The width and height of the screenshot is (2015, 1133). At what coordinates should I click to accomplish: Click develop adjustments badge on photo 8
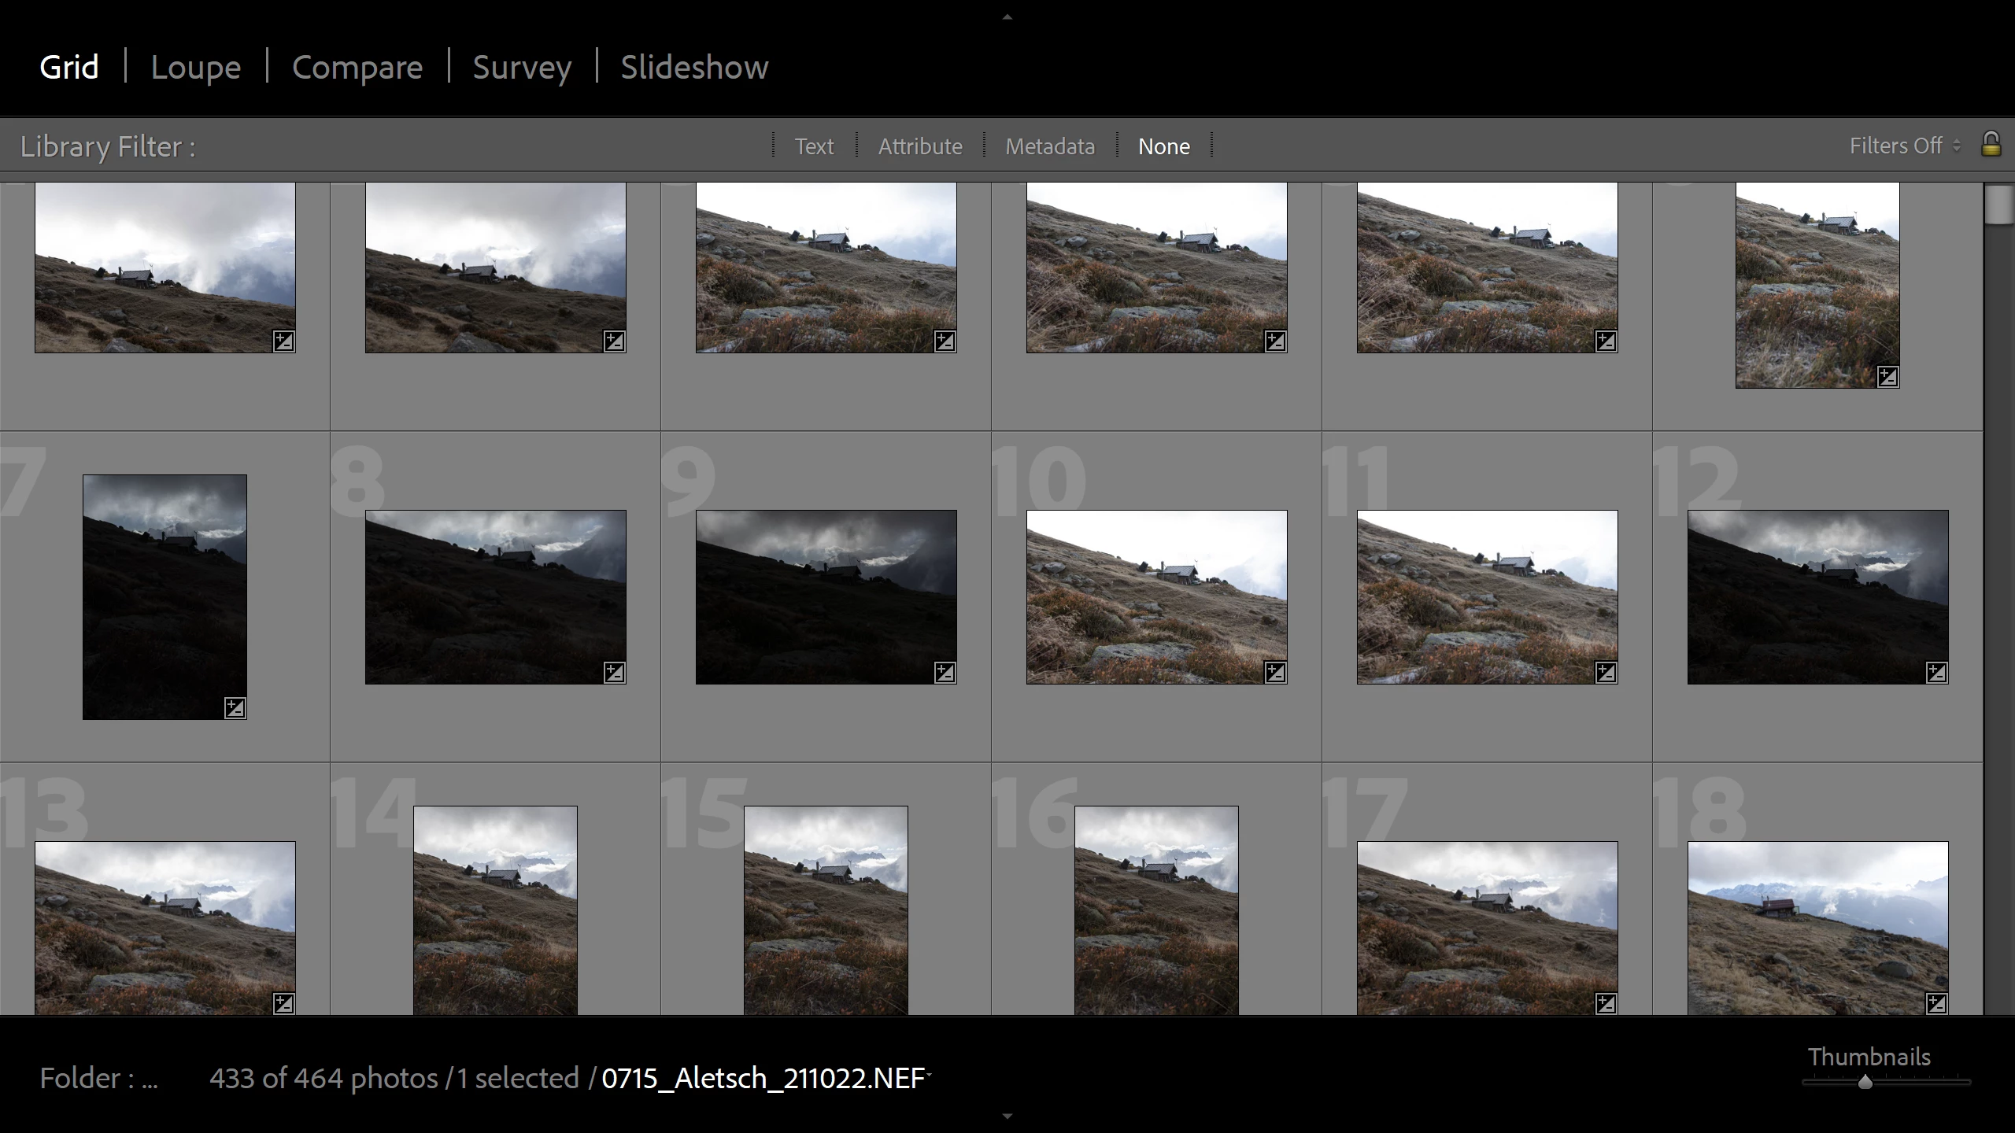point(614,672)
